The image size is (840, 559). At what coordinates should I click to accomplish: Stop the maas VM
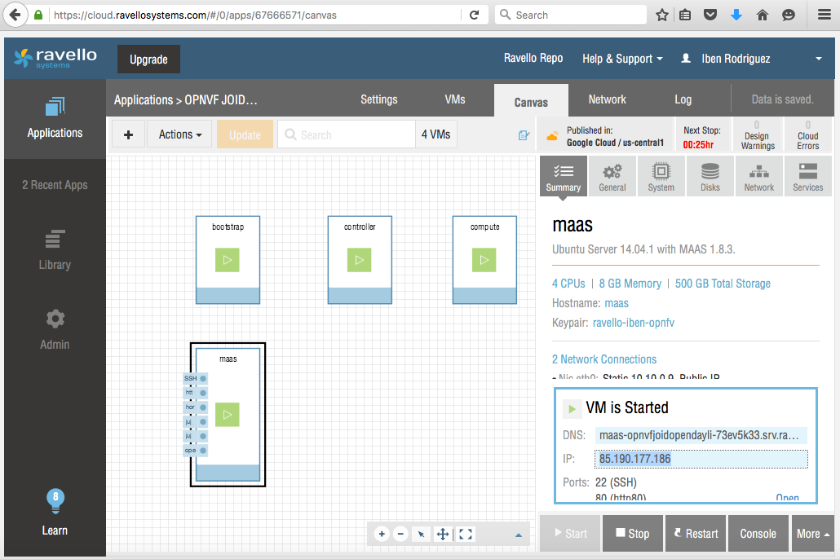tap(633, 533)
